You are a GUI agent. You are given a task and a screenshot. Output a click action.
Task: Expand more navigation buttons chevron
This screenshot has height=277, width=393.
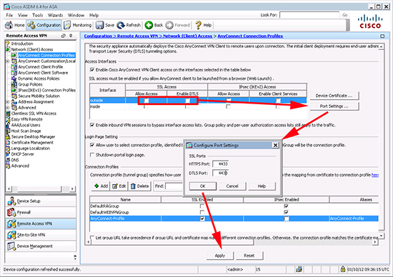74,257
